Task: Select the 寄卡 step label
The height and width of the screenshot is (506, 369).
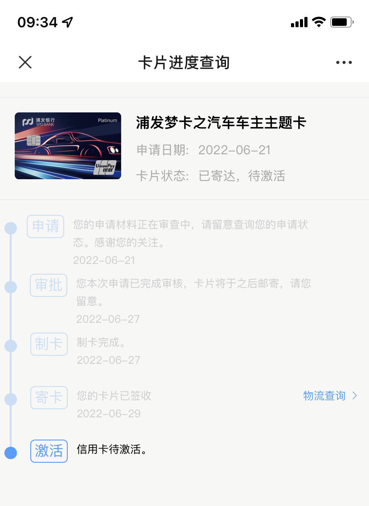Action: (x=49, y=398)
